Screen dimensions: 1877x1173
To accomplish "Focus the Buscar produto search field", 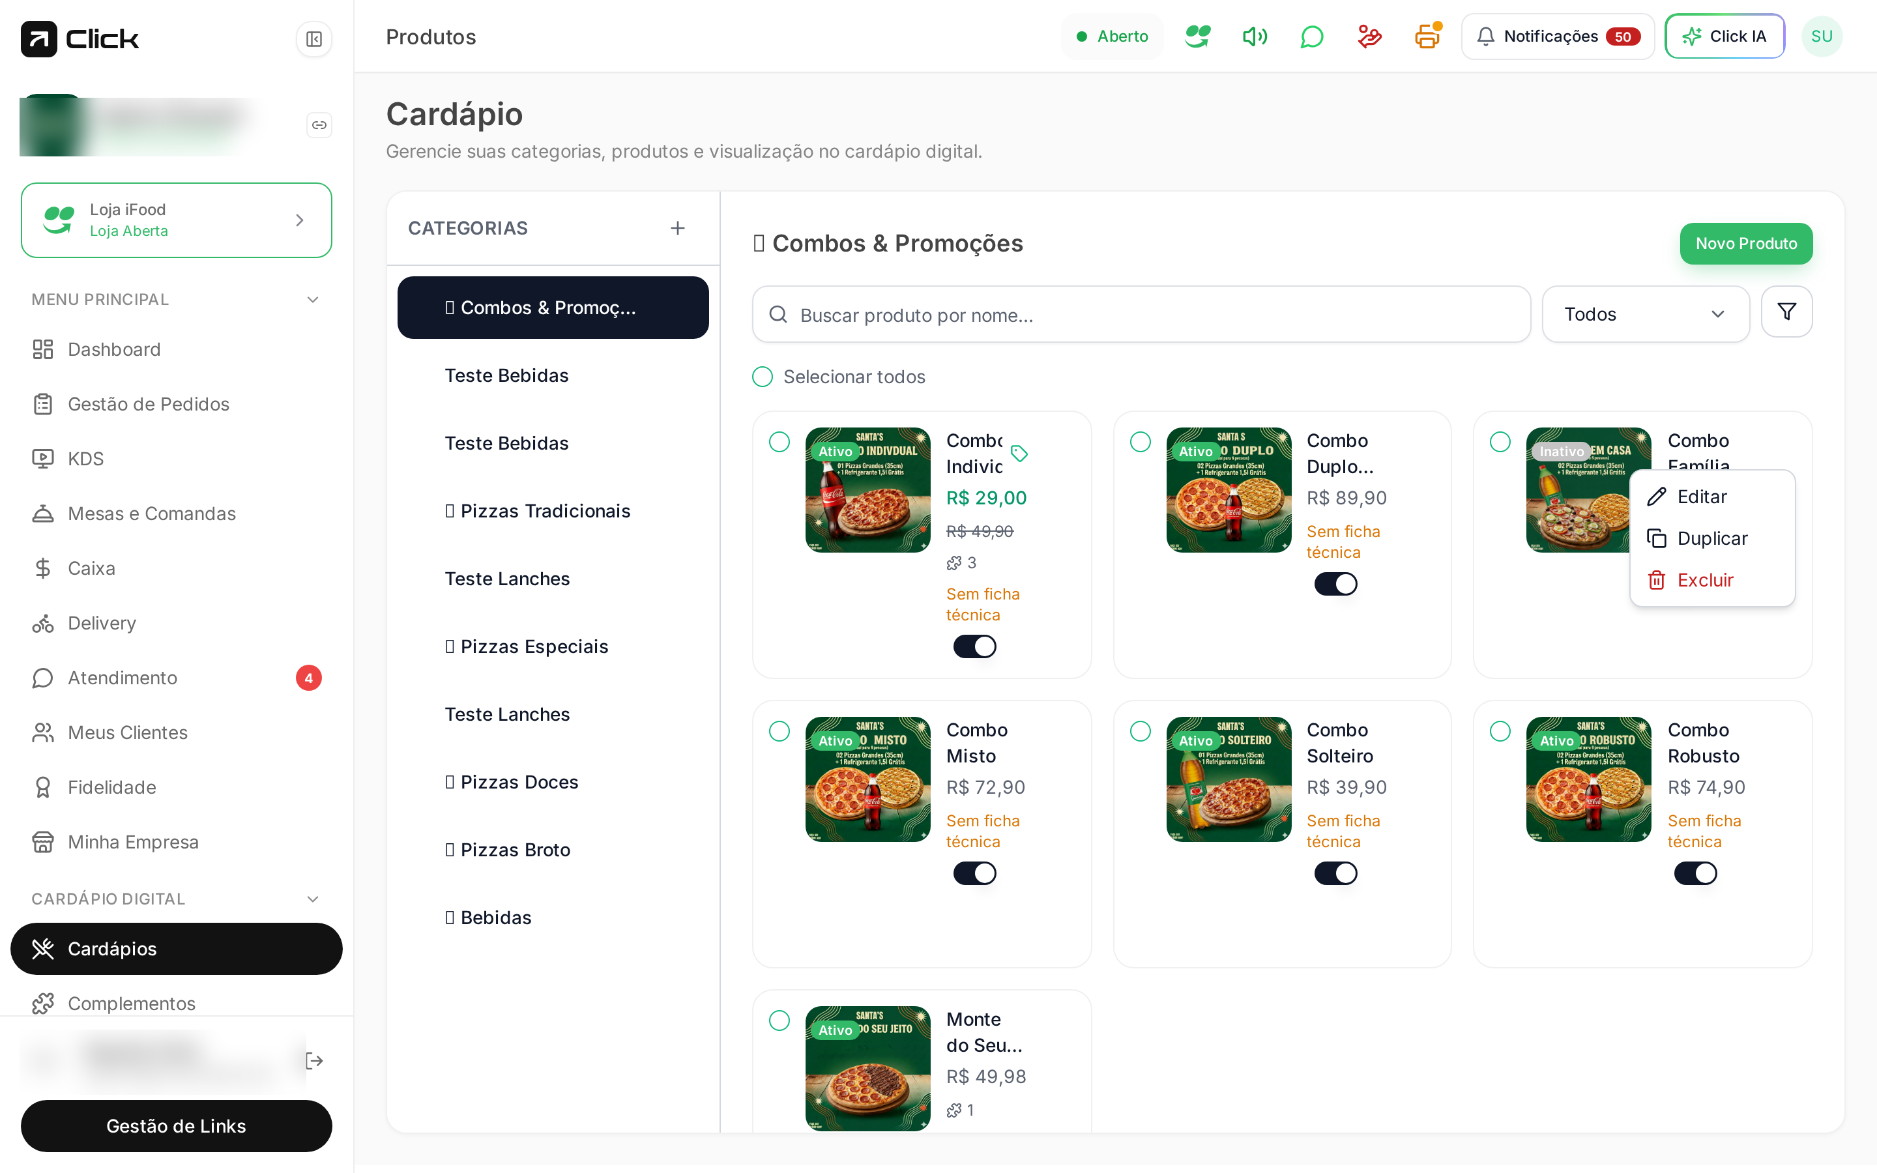I will pyautogui.click(x=1141, y=314).
